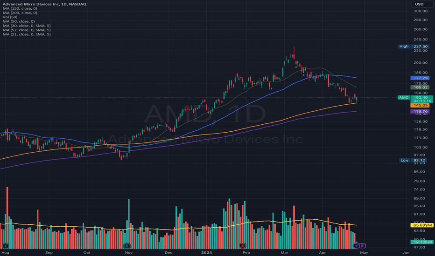Viewport: 435px width, 256px height.
Task: Click the Mar label on time axis
Action: [284, 252]
